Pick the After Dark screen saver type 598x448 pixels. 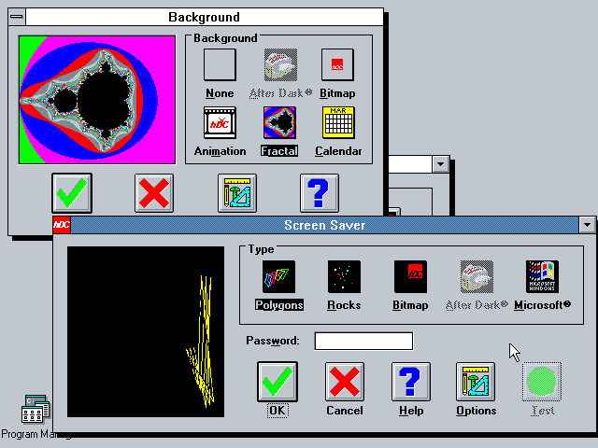click(477, 277)
